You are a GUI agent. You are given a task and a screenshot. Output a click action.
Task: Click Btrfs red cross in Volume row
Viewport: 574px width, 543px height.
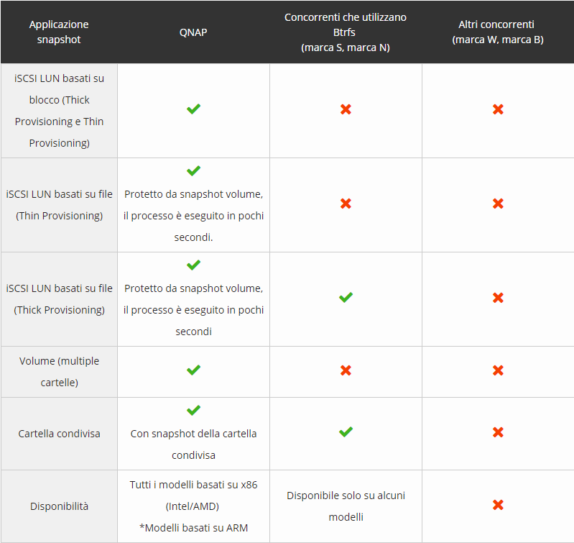[346, 370]
